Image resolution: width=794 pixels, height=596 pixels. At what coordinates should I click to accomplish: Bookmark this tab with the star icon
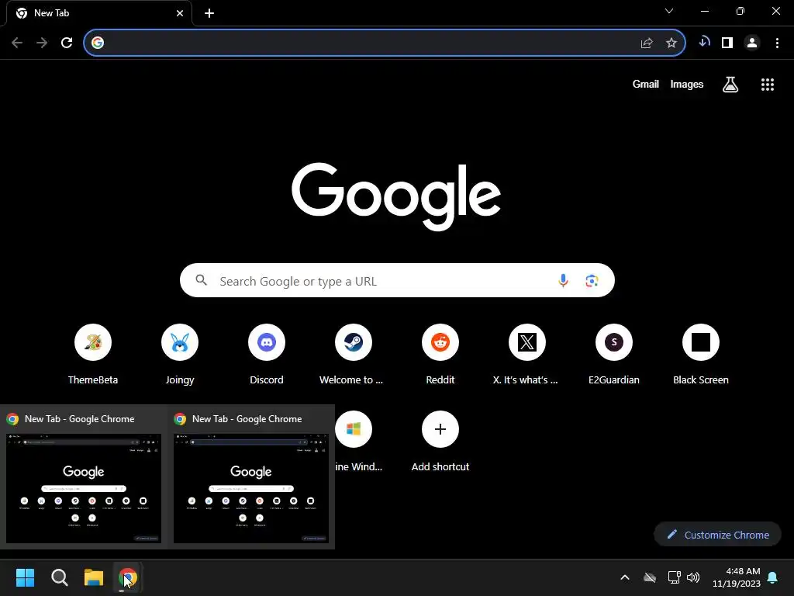671,43
